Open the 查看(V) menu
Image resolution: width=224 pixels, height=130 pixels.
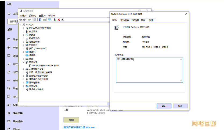point(42,16)
